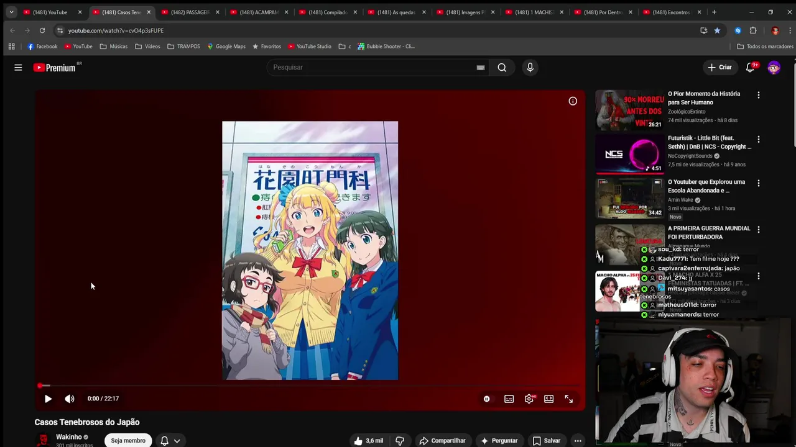
Task: Open the 'Todos os marcadores' folder
Action: [x=765, y=46]
